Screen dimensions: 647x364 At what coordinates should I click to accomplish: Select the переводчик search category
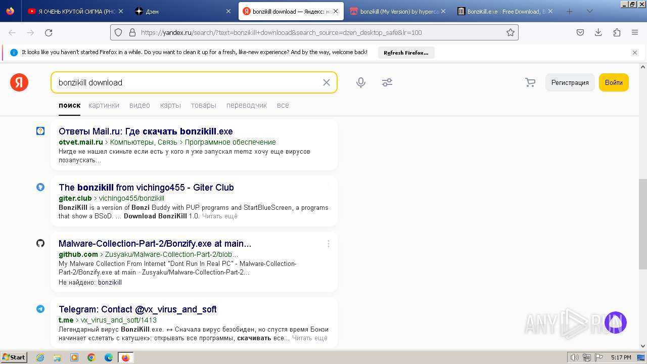[247, 105]
